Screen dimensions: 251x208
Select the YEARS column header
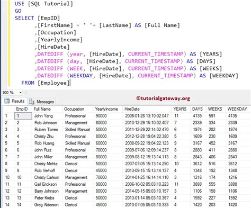(x=181, y=109)
